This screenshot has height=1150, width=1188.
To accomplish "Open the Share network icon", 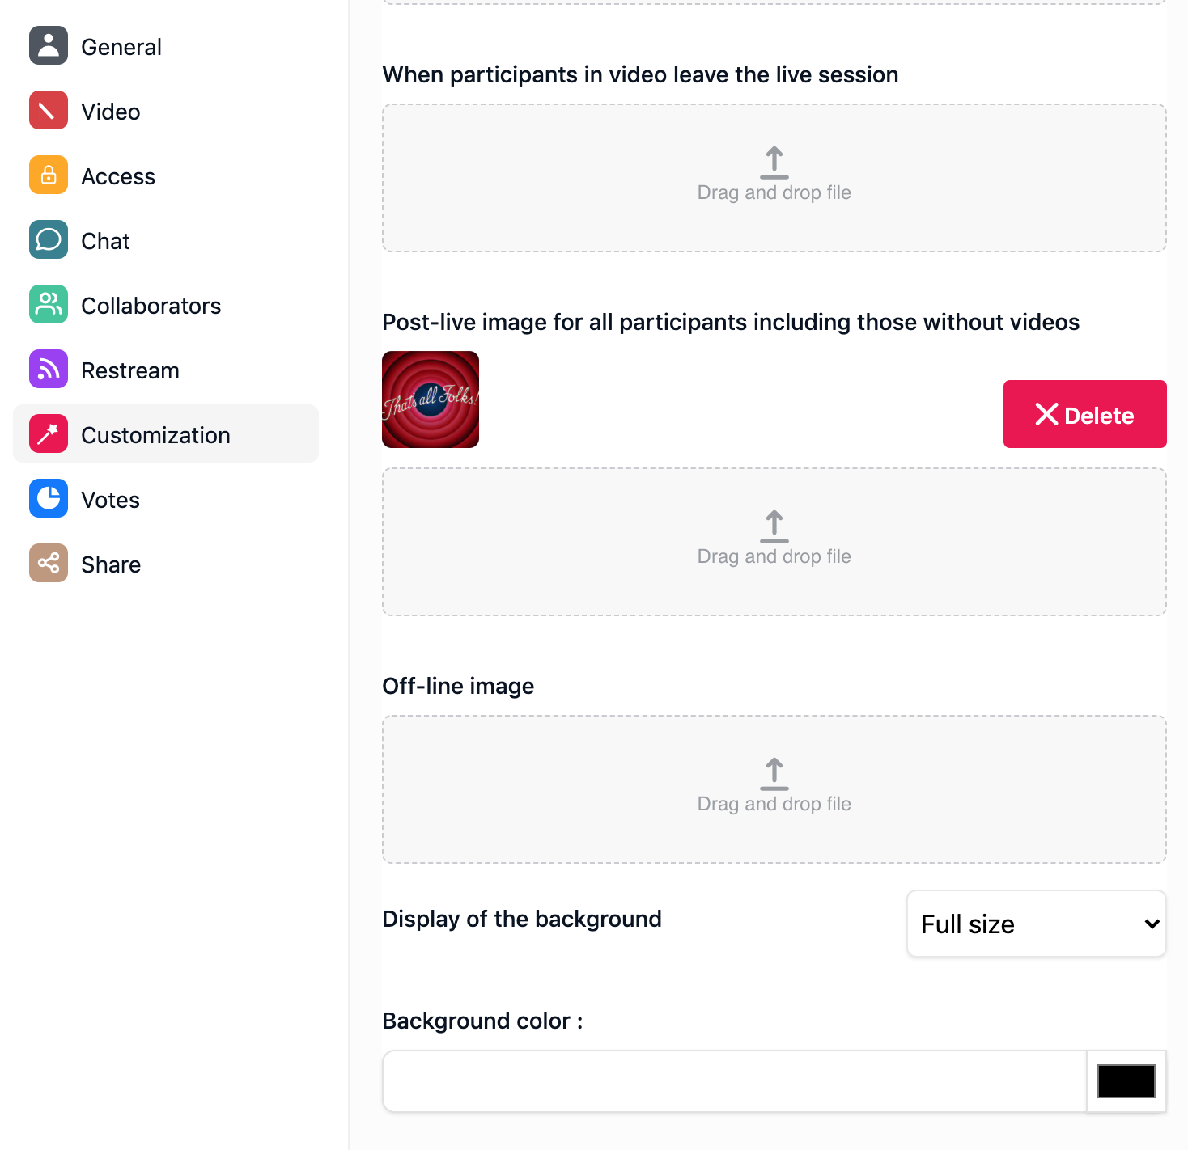I will click(49, 564).
